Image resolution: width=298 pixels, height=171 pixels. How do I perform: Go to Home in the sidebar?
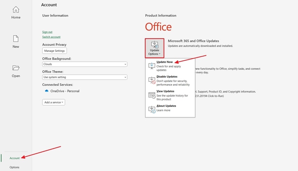pyautogui.click(x=16, y=13)
